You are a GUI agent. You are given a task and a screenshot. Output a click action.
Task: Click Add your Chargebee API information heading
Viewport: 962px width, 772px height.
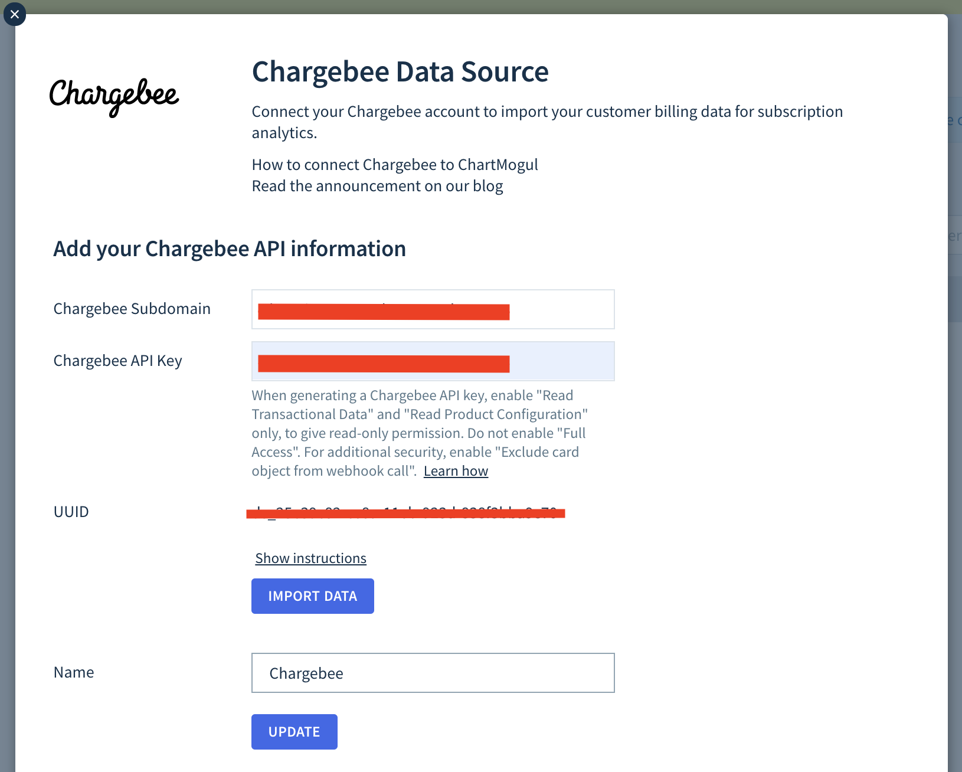tap(230, 249)
